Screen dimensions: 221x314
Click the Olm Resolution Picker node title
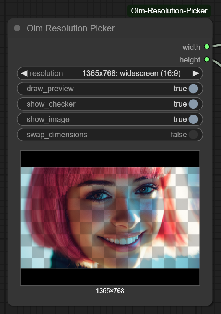click(71, 28)
